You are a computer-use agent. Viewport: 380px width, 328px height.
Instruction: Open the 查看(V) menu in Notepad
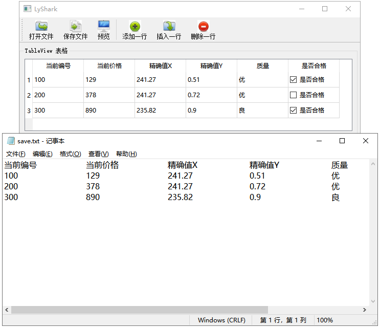click(98, 154)
